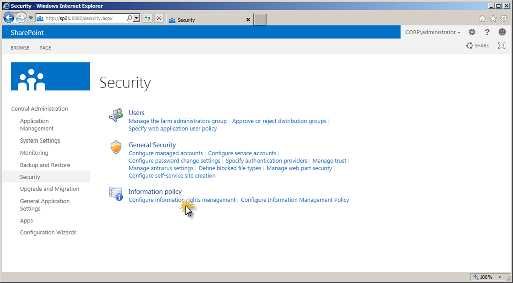This screenshot has height=283, width=513.
Task: Open Specify web application user policy
Action: click(173, 129)
